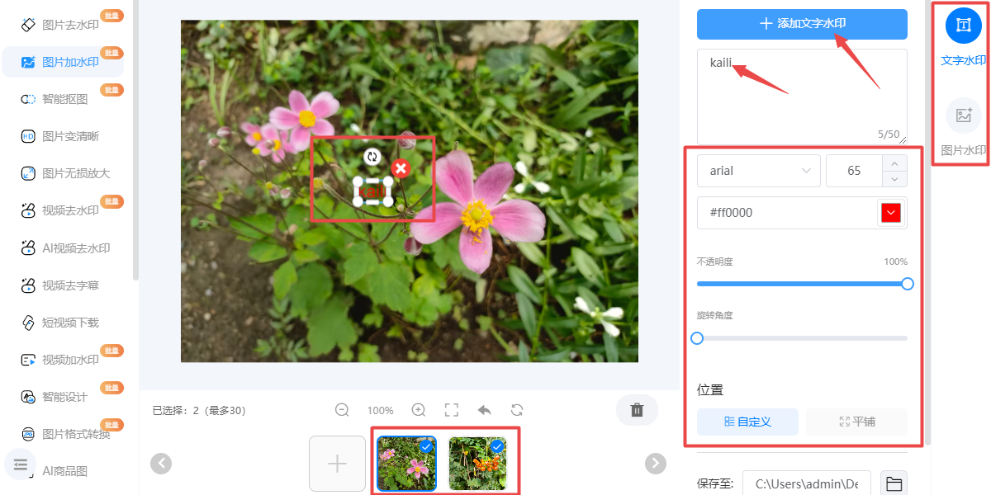
Task: Browse for save folder
Action: pos(894,483)
